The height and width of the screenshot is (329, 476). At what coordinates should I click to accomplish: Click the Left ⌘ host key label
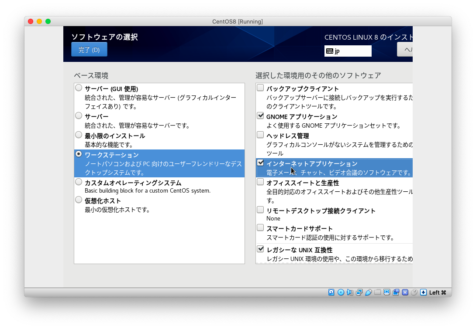(438, 292)
